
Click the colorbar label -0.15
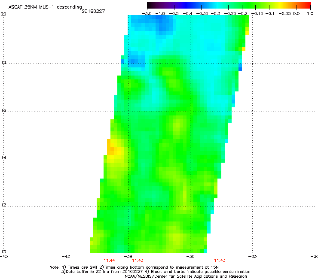tap(257, 14)
